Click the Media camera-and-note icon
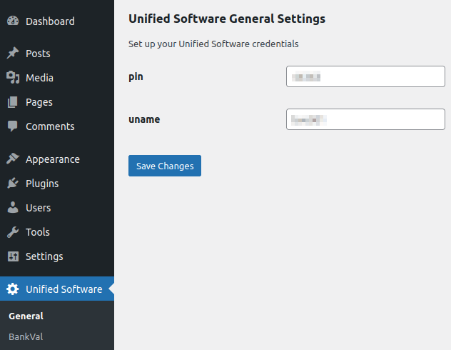451x350 pixels. tap(13, 77)
